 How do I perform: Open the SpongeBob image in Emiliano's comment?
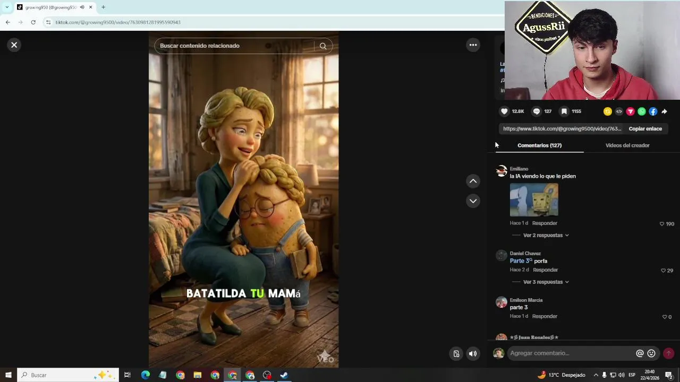(534, 199)
